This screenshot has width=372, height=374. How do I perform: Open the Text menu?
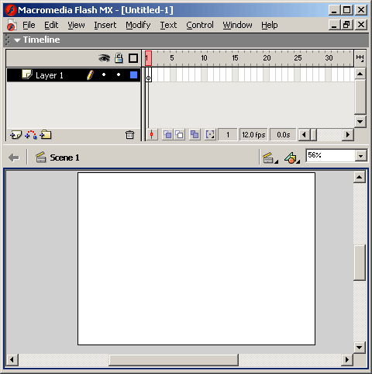[x=168, y=25]
